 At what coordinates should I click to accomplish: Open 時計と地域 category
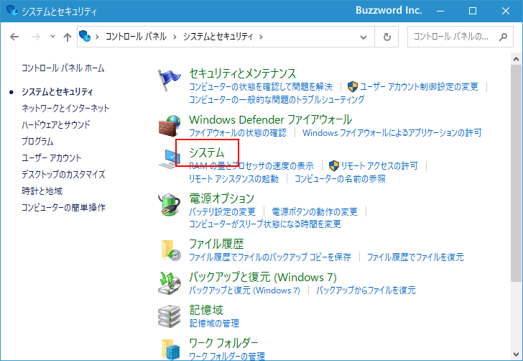point(42,191)
